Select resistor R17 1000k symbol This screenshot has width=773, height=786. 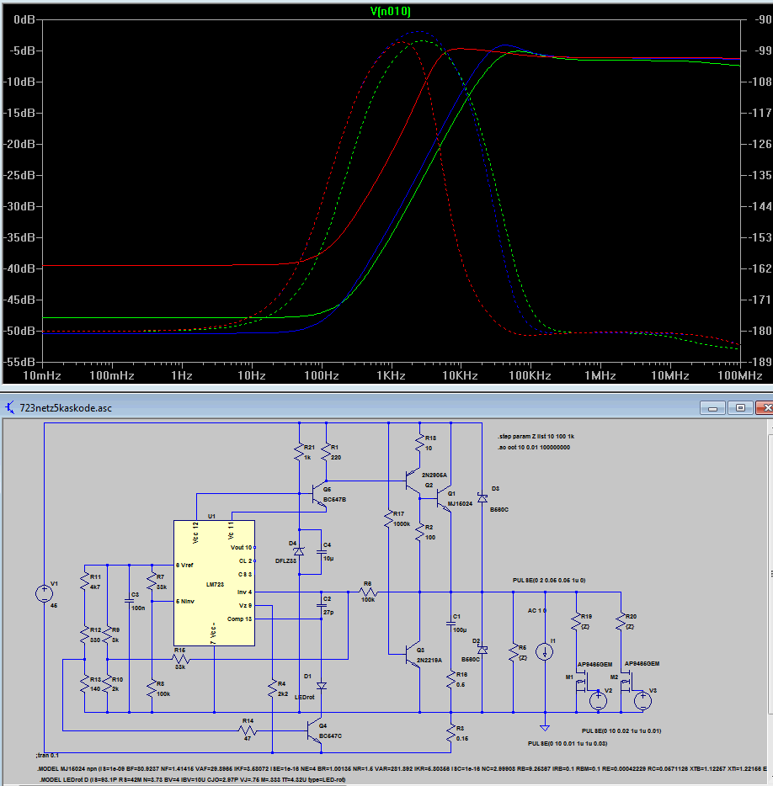[x=389, y=518]
